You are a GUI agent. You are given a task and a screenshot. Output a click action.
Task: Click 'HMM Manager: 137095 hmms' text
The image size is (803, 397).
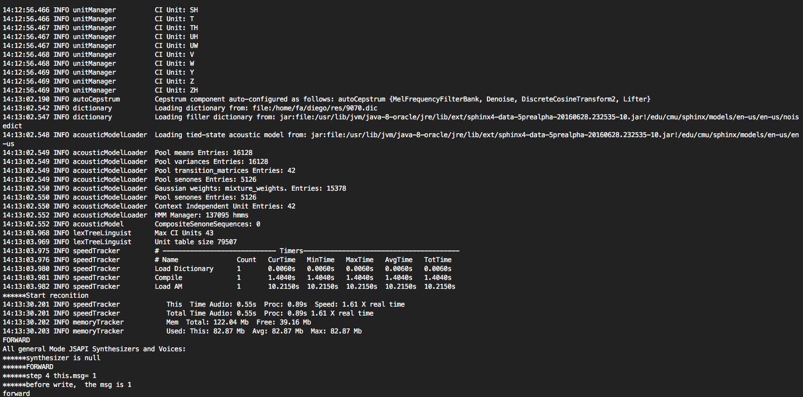[202, 215]
